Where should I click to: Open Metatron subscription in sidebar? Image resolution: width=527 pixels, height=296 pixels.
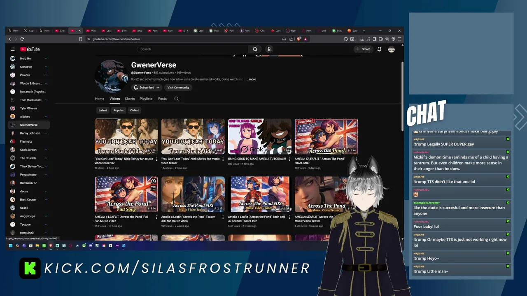(x=29, y=67)
